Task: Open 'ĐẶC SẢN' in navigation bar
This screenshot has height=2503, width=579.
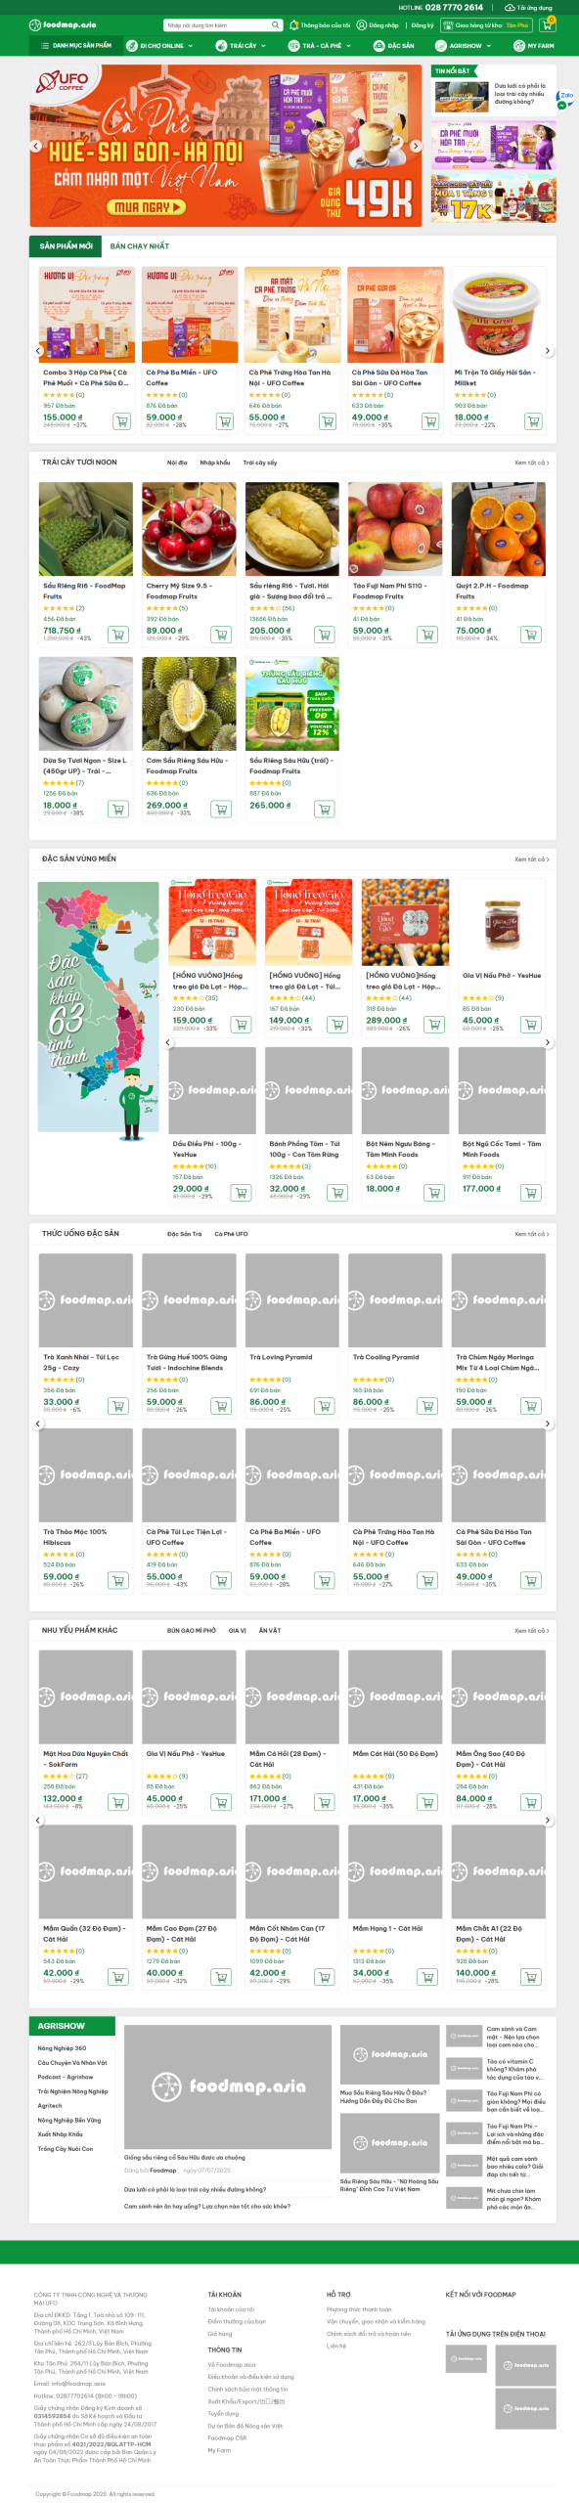Action: click(x=394, y=46)
